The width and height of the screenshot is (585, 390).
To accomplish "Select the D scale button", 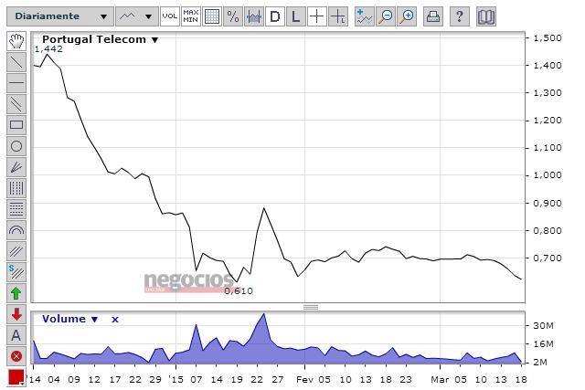I will 274,16.
